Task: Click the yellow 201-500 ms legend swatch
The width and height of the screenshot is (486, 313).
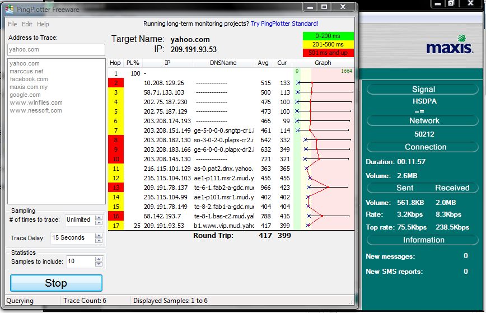Action: pyautogui.click(x=328, y=44)
